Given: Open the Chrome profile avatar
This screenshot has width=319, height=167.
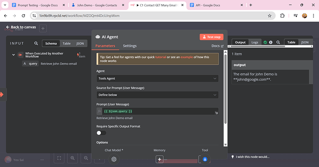Looking at the screenshot, I should 304,16.
